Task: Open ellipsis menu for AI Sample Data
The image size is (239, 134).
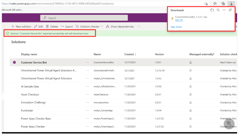Action: (87, 86)
